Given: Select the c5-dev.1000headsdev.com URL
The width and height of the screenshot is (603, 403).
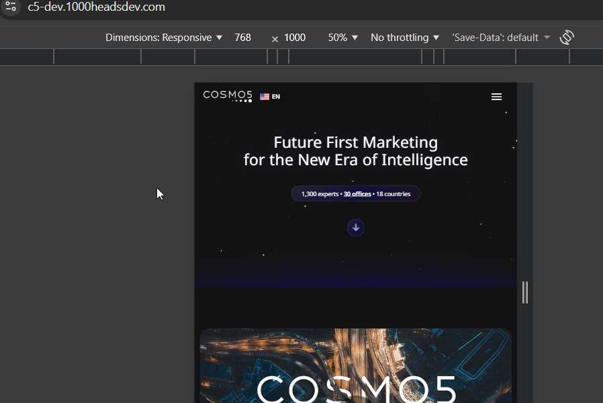Looking at the screenshot, I should [96, 7].
